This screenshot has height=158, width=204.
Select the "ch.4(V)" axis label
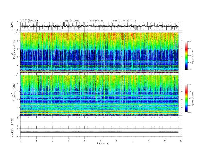point(12,132)
